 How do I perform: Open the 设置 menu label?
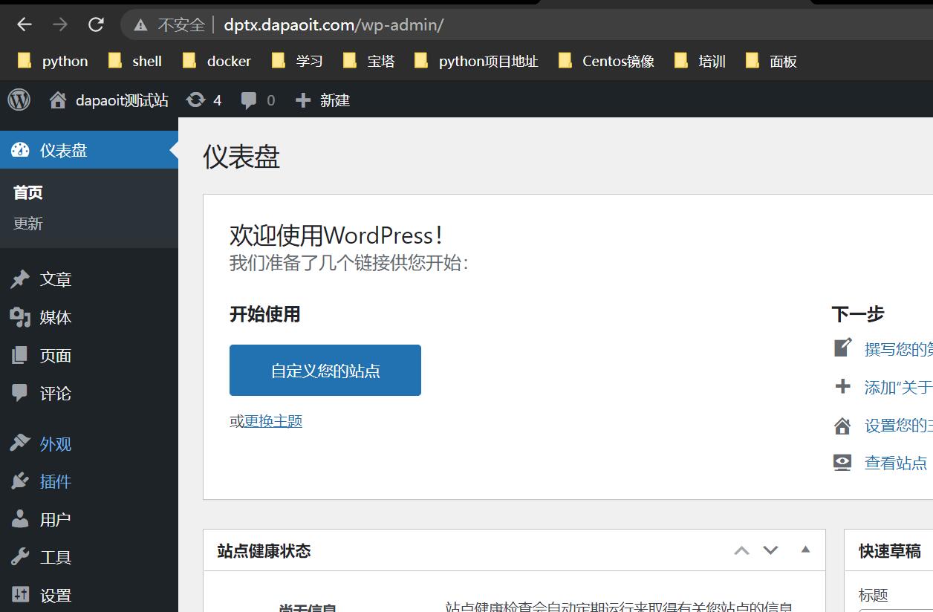point(56,595)
